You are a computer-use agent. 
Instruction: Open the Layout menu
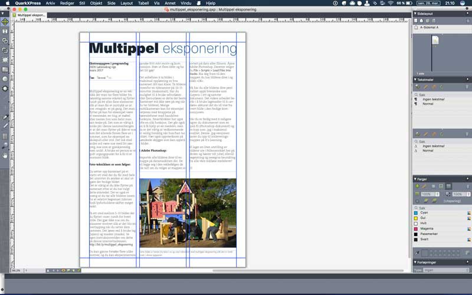pos(126,3)
